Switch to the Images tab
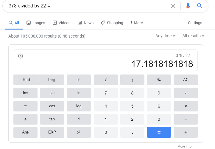The width and height of the screenshot is (215, 149). point(36,23)
